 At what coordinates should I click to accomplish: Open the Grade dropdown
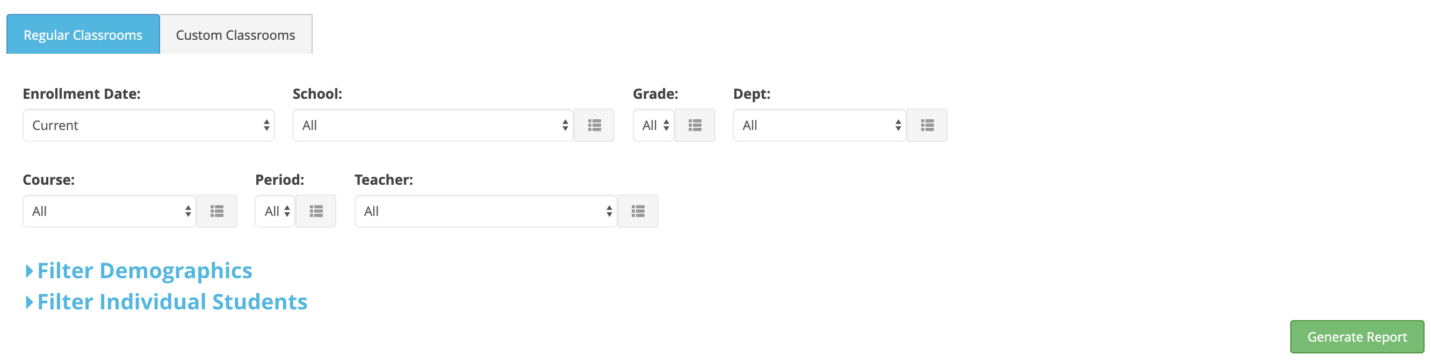[653, 126]
